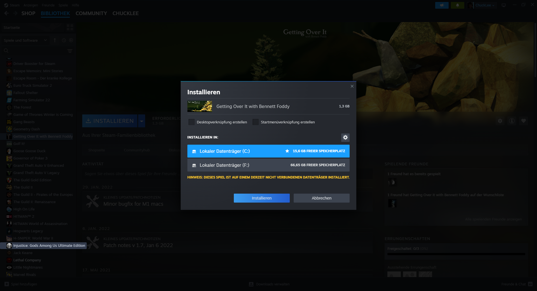Add game to favorites heart icon

524,121
